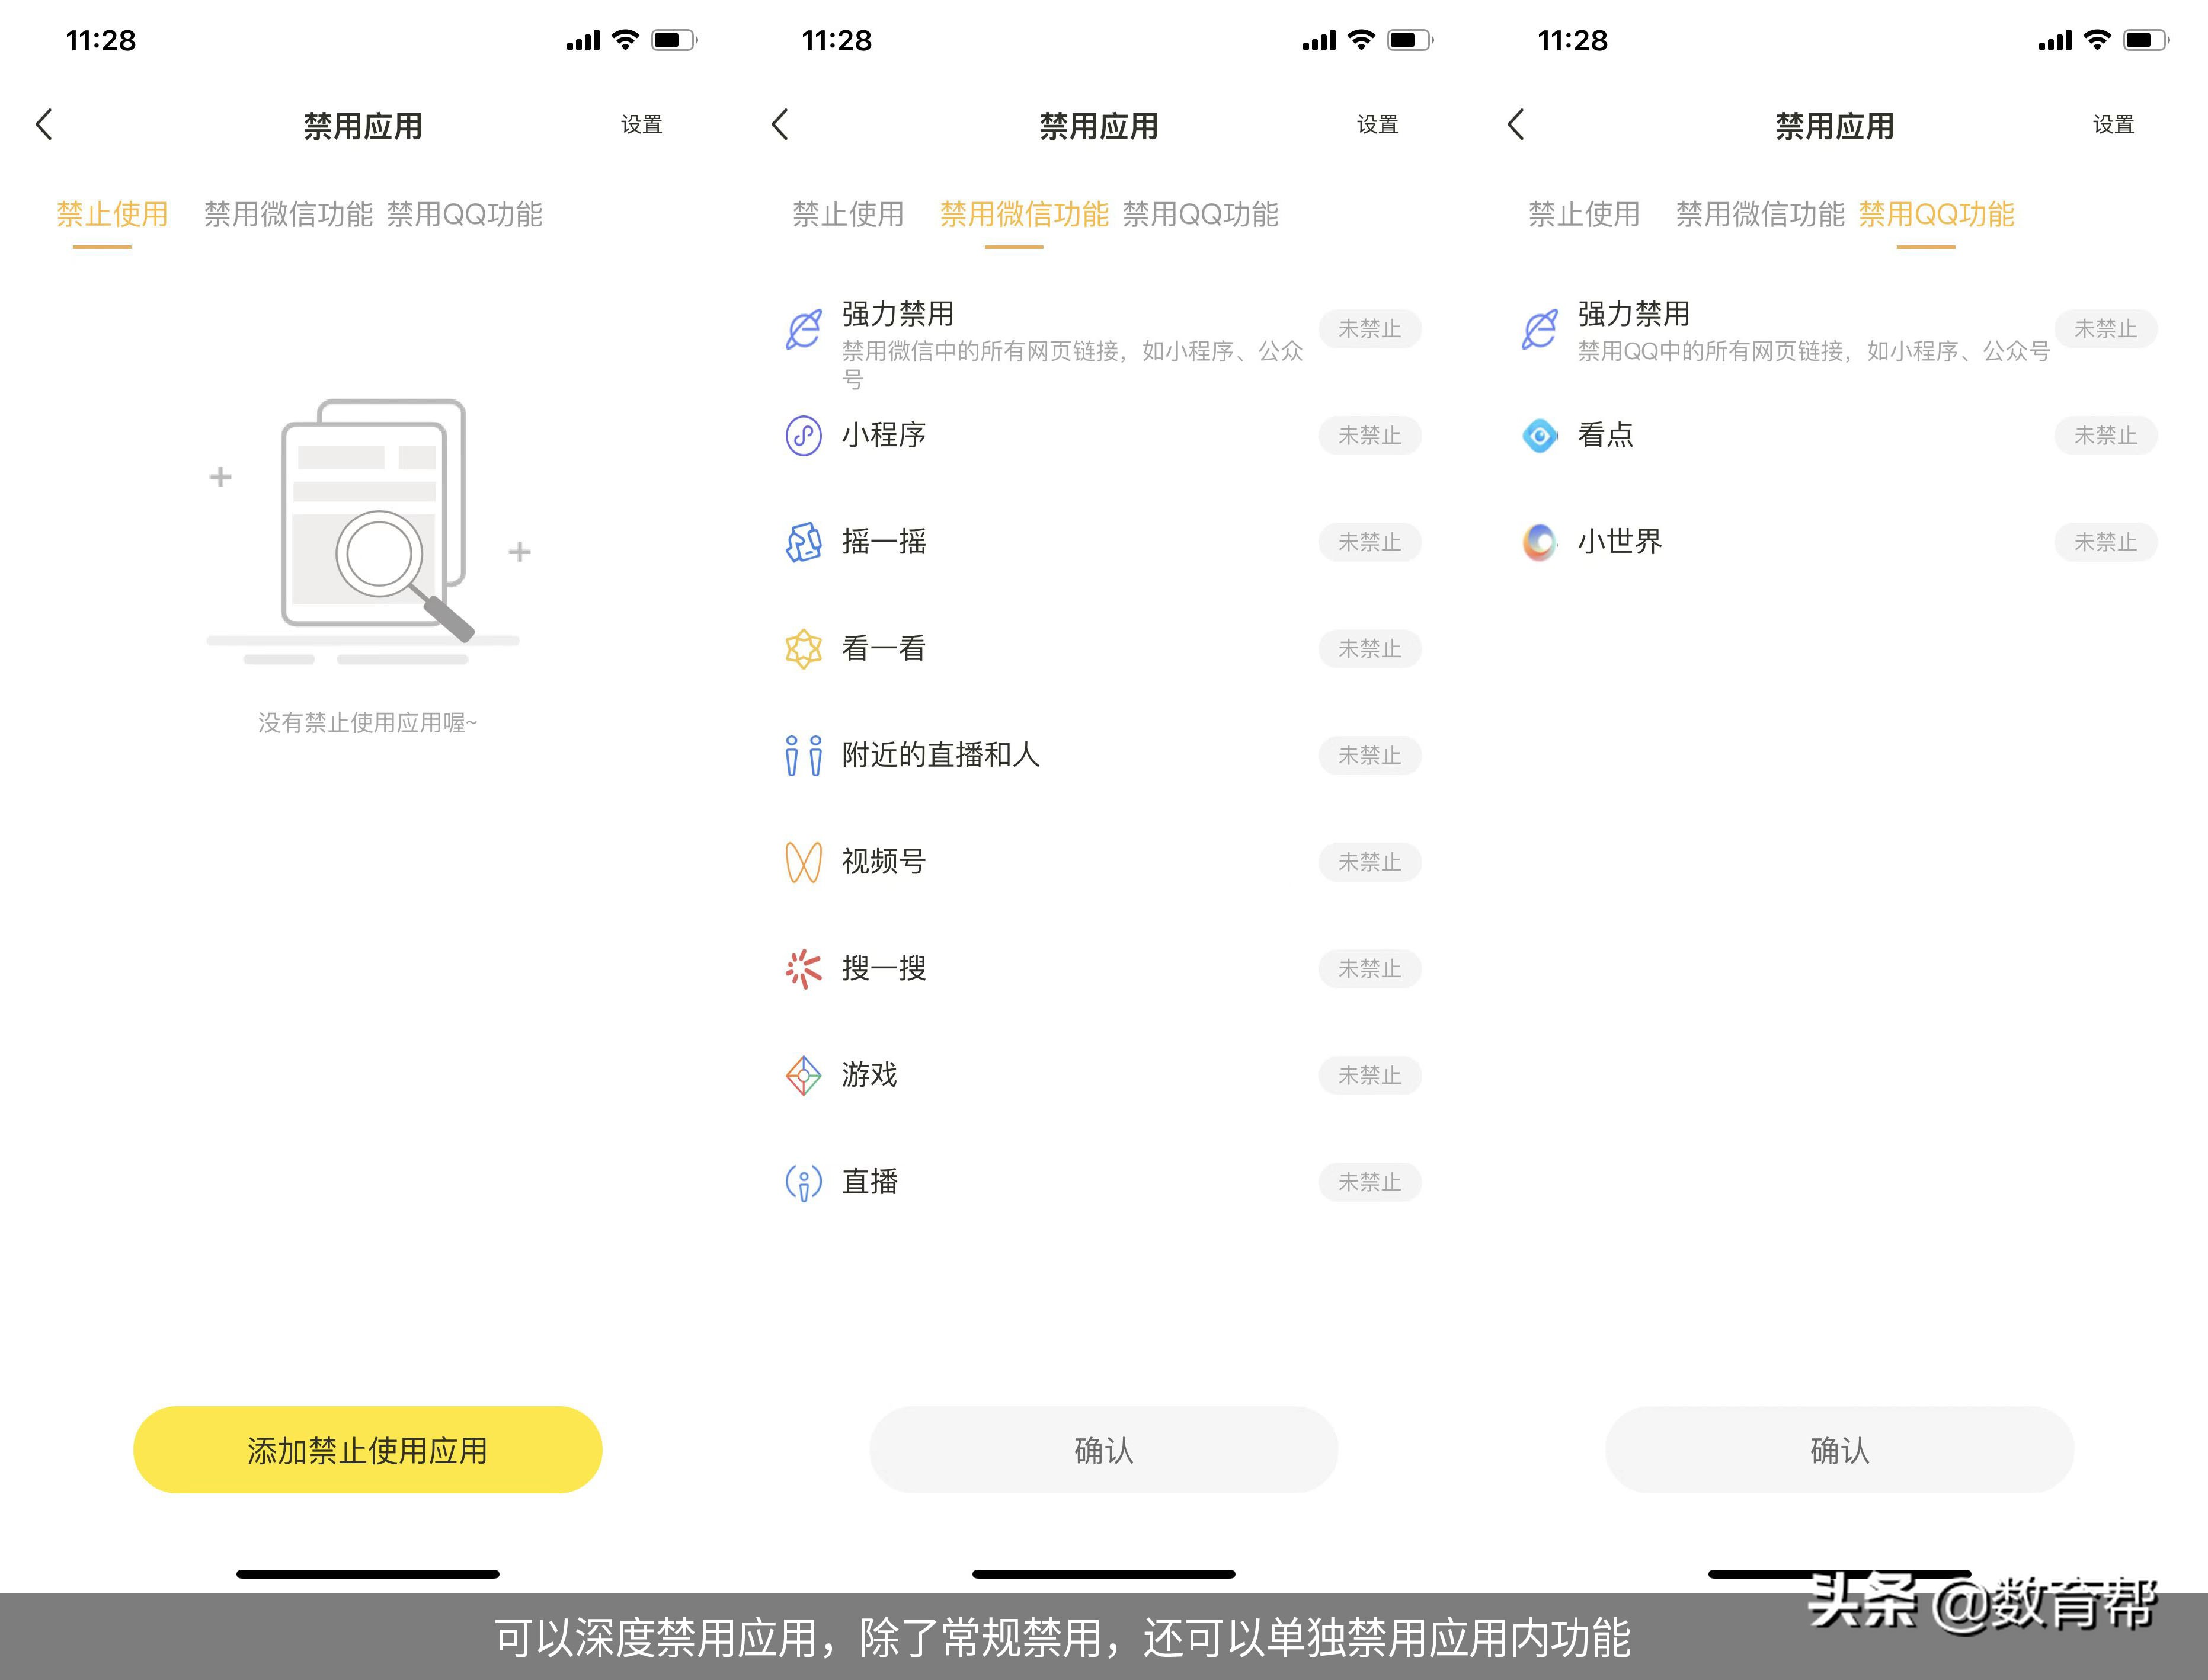Select 禁用微信功能 tab in left screen
The height and width of the screenshot is (1680, 2208).
pos(288,214)
